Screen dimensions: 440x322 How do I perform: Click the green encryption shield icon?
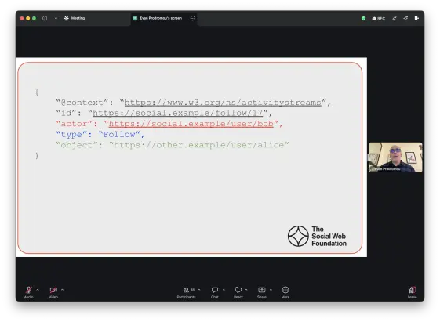pyautogui.click(x=363, y=18)
